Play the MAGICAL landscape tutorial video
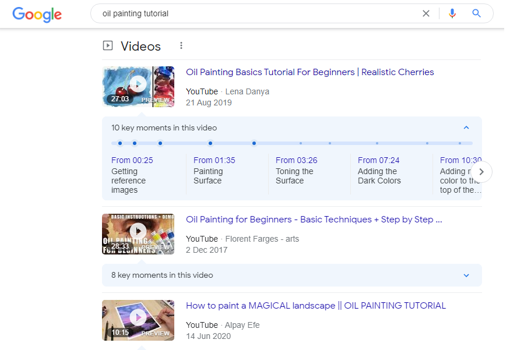The height and width of the screenshot is (350, 524). pyautogui.click(x=138, y=317)
